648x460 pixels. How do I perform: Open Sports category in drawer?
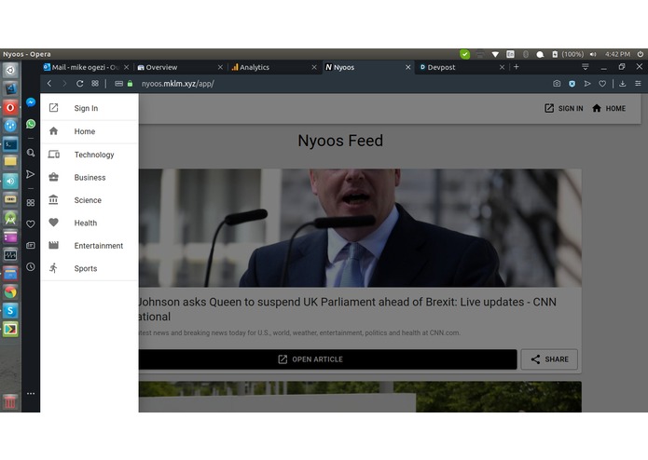(x=90, y=268)
